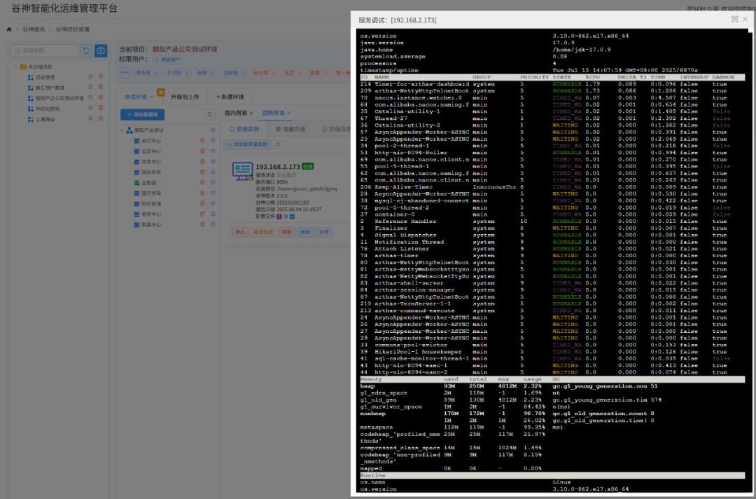Viewport: 756px width, 499px height.
Task: Edit the 客商中心 service
Action: [x=213, y=214]
